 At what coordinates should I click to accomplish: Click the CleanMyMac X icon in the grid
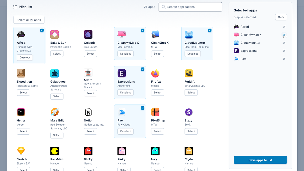click(122, 35)
